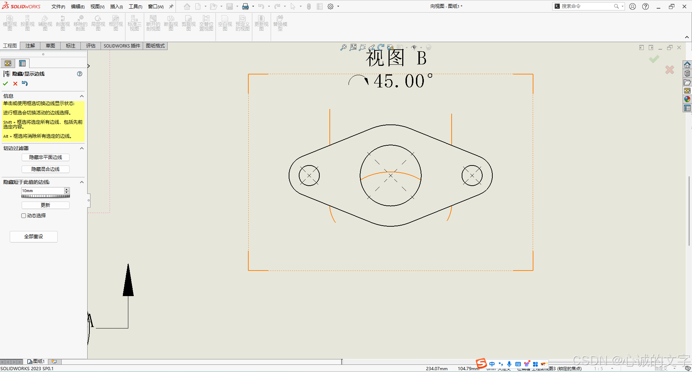Open the 插入(I) menu
The width and height of the screenshot is (692, 372).
pyautogui.click(x=116, y=6)
